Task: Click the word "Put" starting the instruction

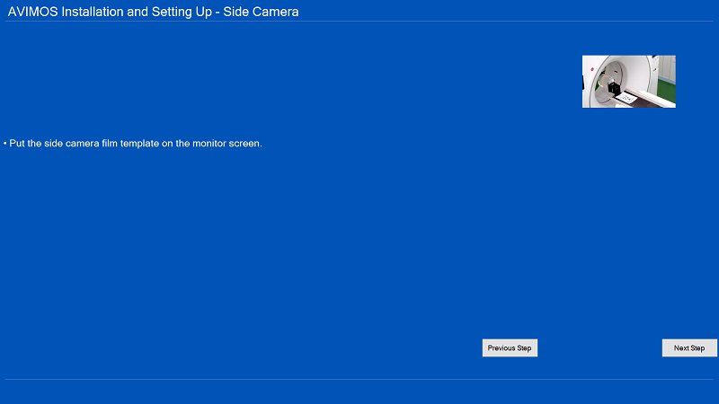Action: tap(17, 144)
